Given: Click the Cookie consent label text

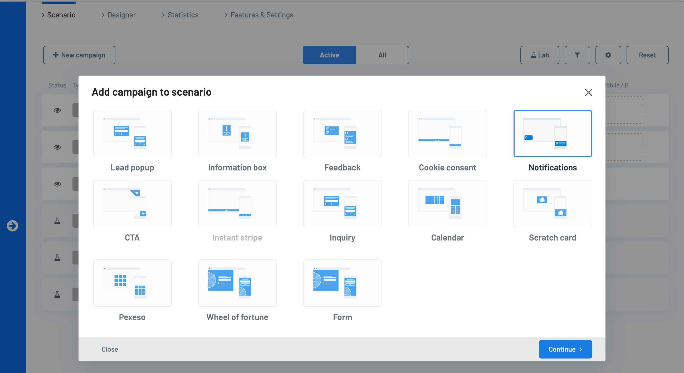Looking at the screenshot, I should coord(448,168).
